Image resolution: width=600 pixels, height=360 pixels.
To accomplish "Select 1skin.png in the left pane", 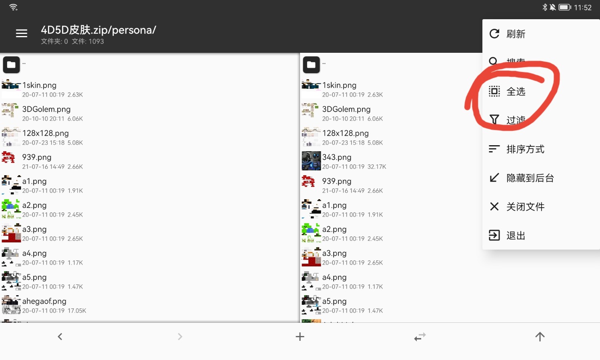I will (150, 89).
